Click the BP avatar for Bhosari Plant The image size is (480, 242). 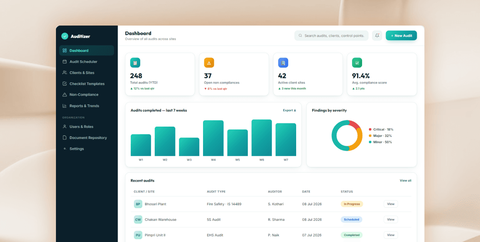point(138,204)
